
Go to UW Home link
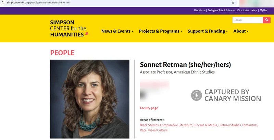[200, 10]
